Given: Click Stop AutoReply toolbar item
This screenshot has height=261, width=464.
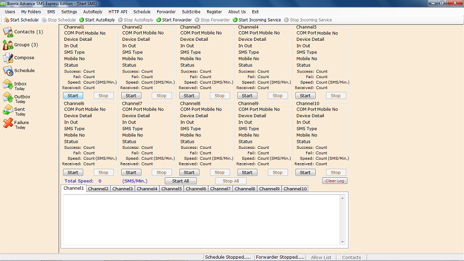Looking at the screenshot, I should pyautogui.click(x=136, y=20).
